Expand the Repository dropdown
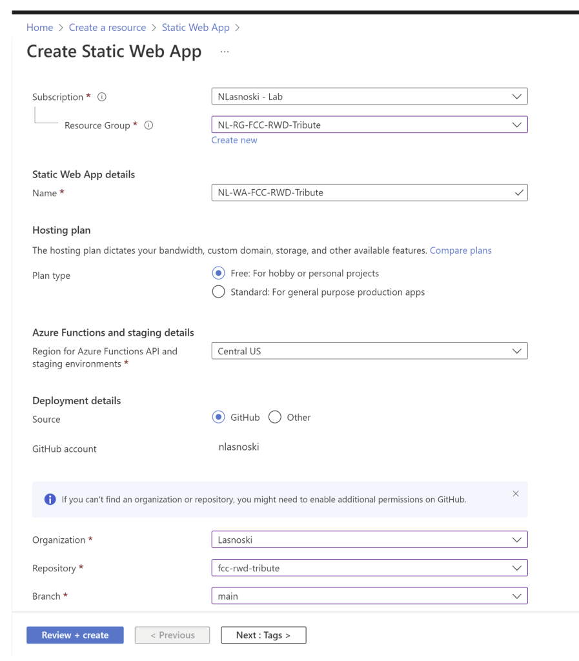This screenshot has height=661, width=579. coord(369,568)
